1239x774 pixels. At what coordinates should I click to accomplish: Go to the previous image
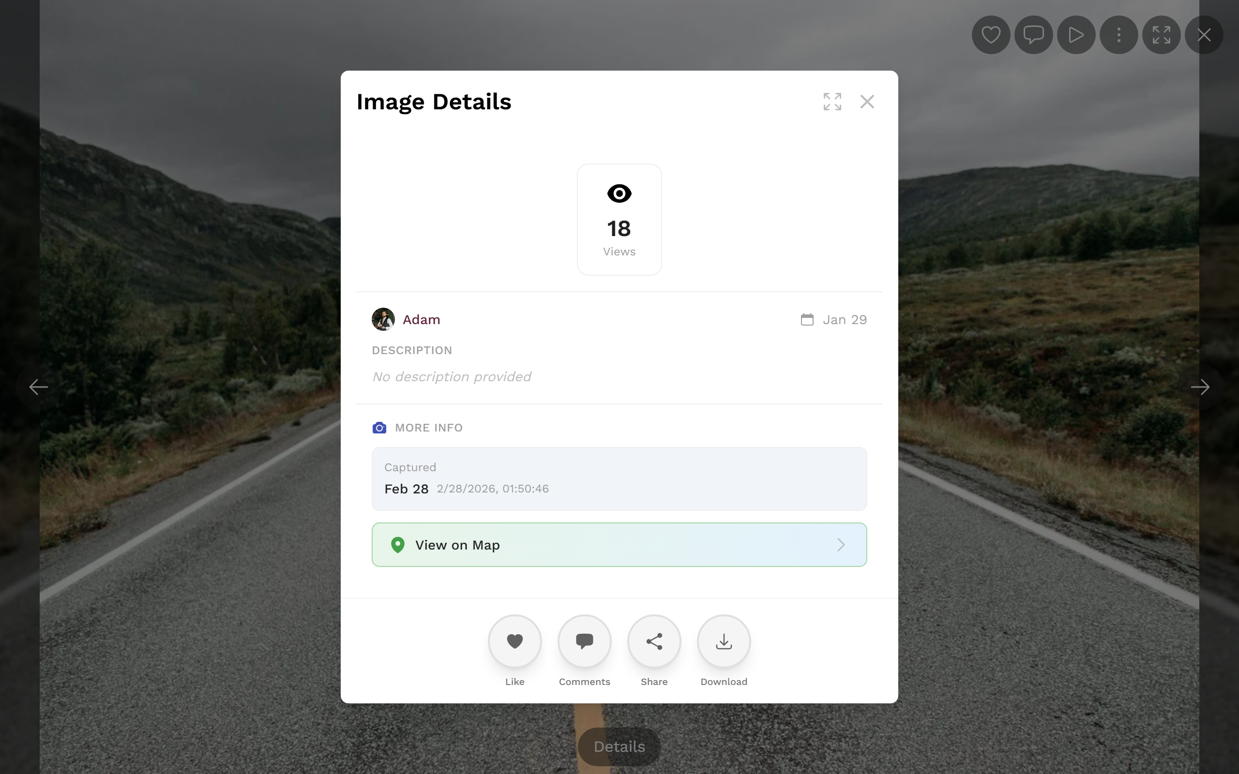click(x=38, y=387)
